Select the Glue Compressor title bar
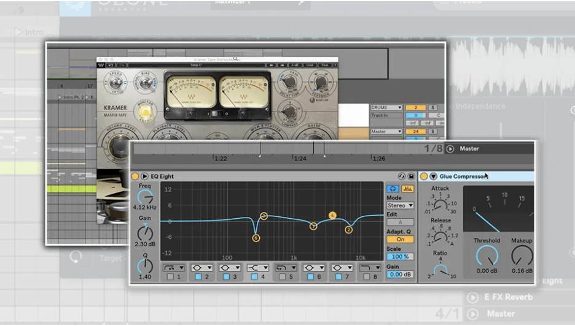Image resolution: width=575 pixels, height=326 pixels. (x=476, y=176)
